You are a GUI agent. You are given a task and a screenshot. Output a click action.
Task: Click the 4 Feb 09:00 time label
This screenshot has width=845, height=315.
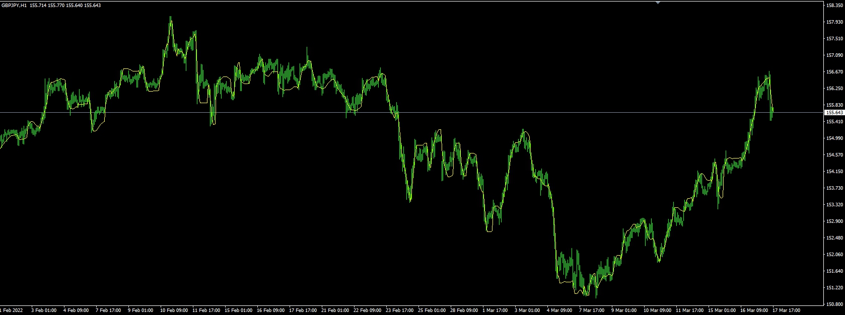pos(76,310)
